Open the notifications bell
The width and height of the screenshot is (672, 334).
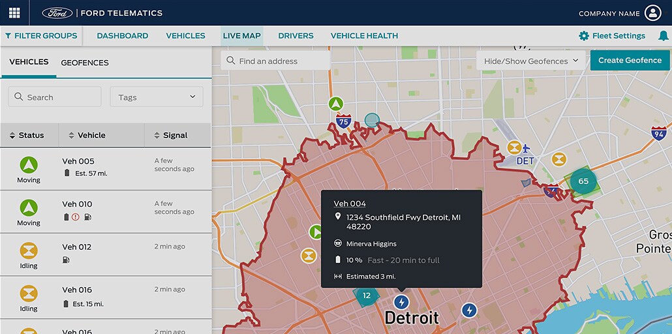[663, 36]
